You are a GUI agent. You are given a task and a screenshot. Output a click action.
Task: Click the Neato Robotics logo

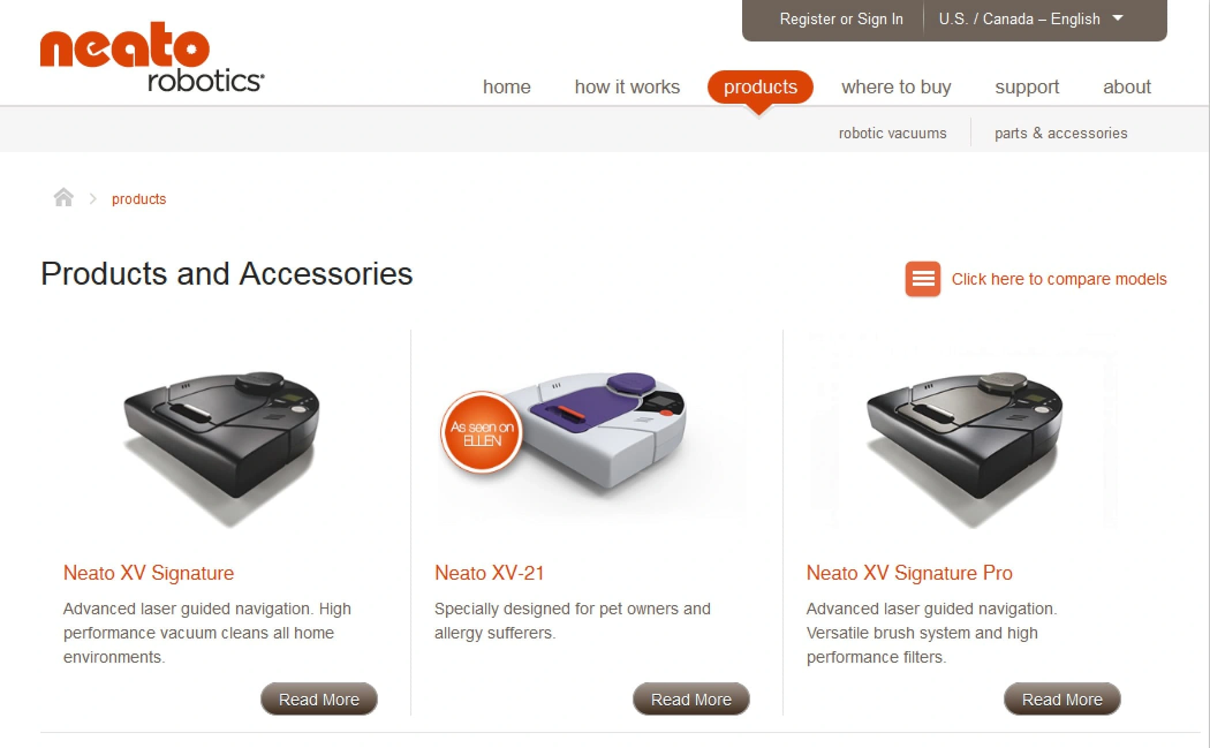152,57
